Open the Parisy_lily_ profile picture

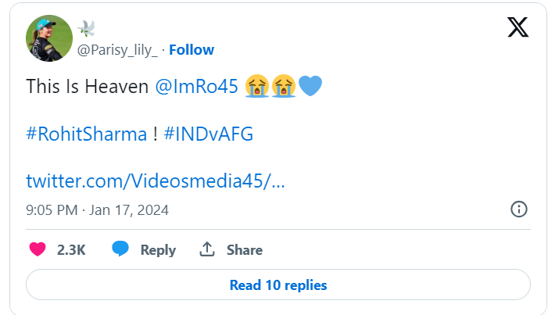(x=49, y=38)
